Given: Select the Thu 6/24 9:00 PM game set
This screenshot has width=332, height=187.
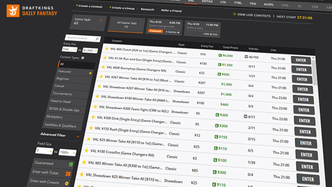Looking at the screenshot, I should pyautogui.click(x=165, y=27).
